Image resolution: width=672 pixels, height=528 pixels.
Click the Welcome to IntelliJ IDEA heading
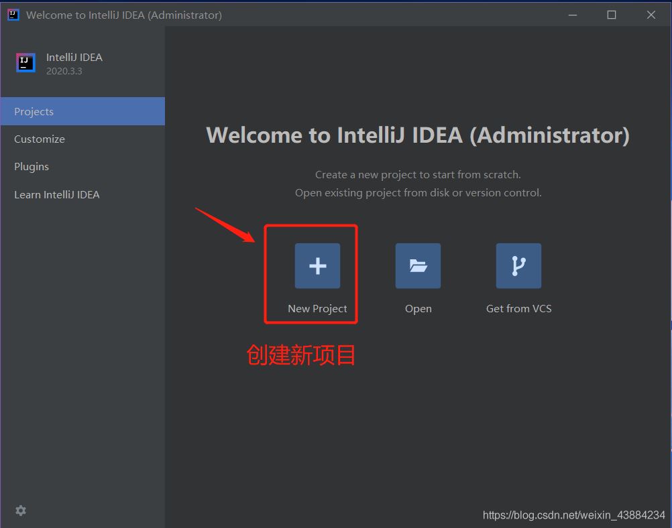click(x=418, y=135)
